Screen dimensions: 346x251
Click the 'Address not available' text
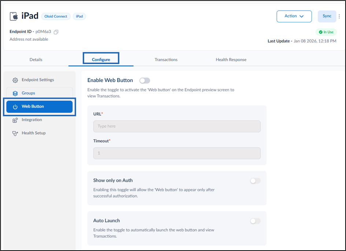[29, 39]
